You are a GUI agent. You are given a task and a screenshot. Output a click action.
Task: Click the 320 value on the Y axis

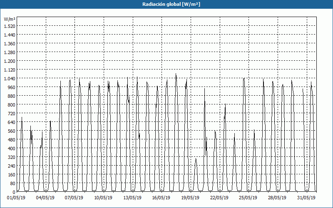(x=12, y=157)
